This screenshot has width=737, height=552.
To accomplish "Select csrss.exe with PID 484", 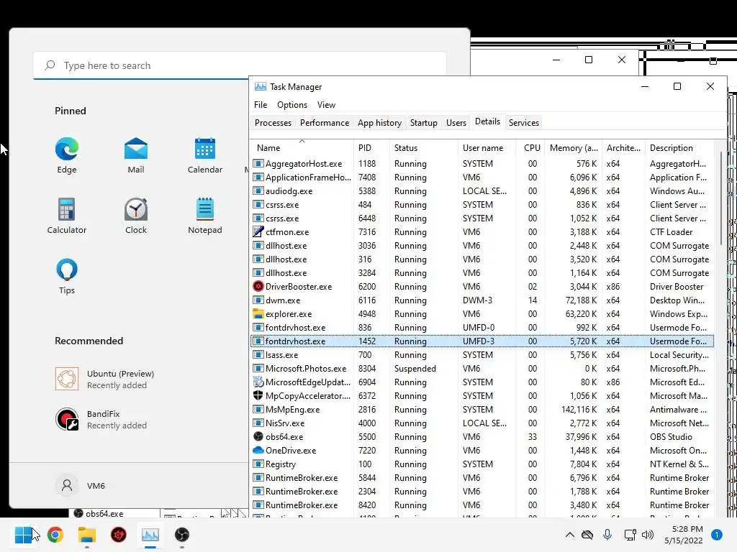I will (482, 204).
